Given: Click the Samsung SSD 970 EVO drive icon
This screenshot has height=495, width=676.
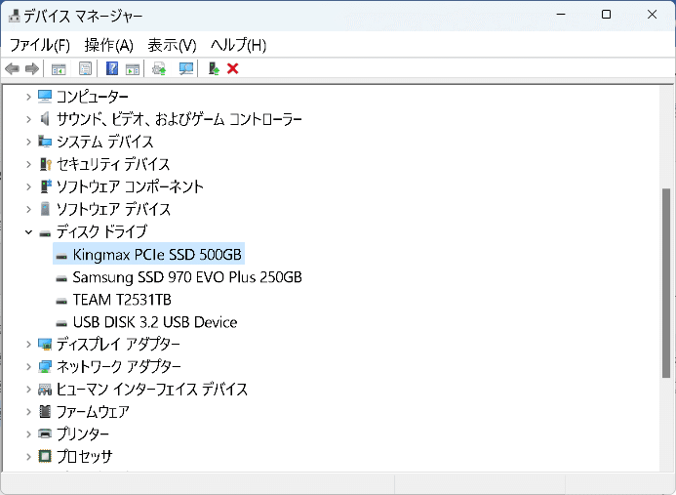Looking at the screenshot, I should click(x=61, y=278).
